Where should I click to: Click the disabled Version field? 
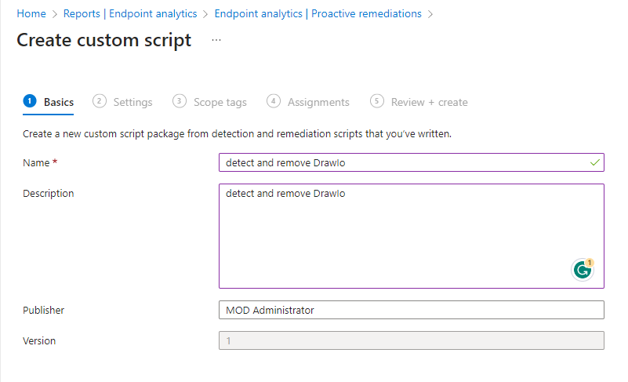411,340
